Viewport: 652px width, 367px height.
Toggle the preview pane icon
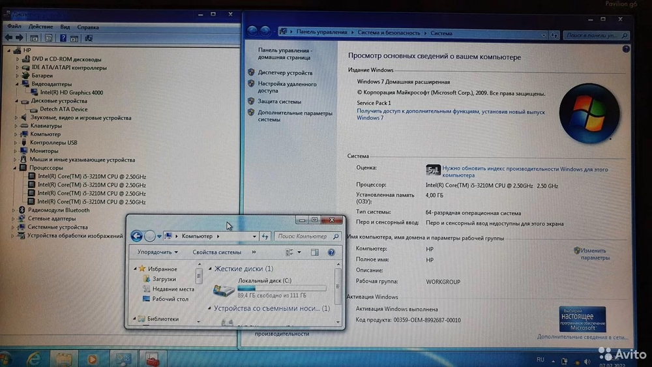point(314,252)
